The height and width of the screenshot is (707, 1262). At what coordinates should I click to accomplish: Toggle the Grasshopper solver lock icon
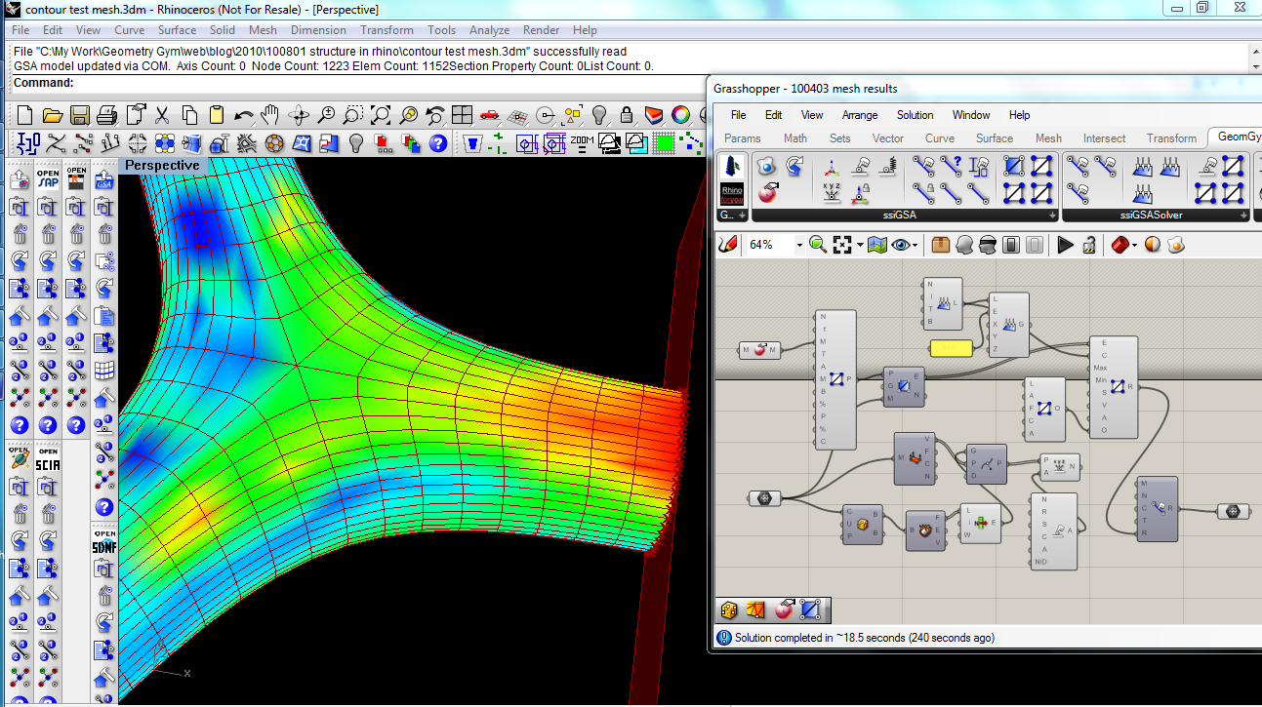click(x=1089, y=244)
